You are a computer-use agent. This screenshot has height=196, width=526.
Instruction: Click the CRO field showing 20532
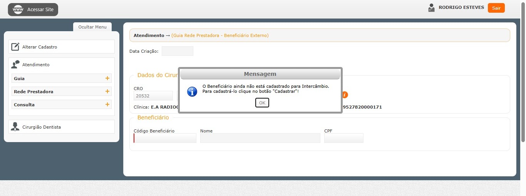tap(153, 95)
